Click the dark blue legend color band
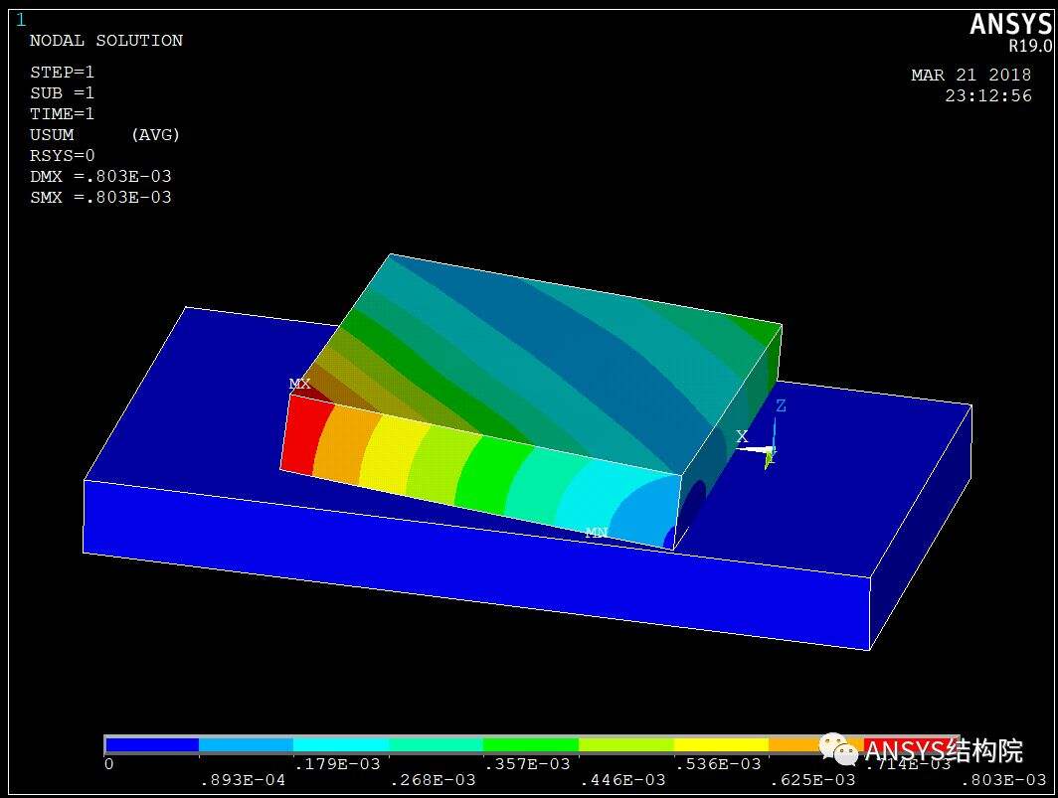The height and width of the screenshot is (798, 1058). coord(152,744)
